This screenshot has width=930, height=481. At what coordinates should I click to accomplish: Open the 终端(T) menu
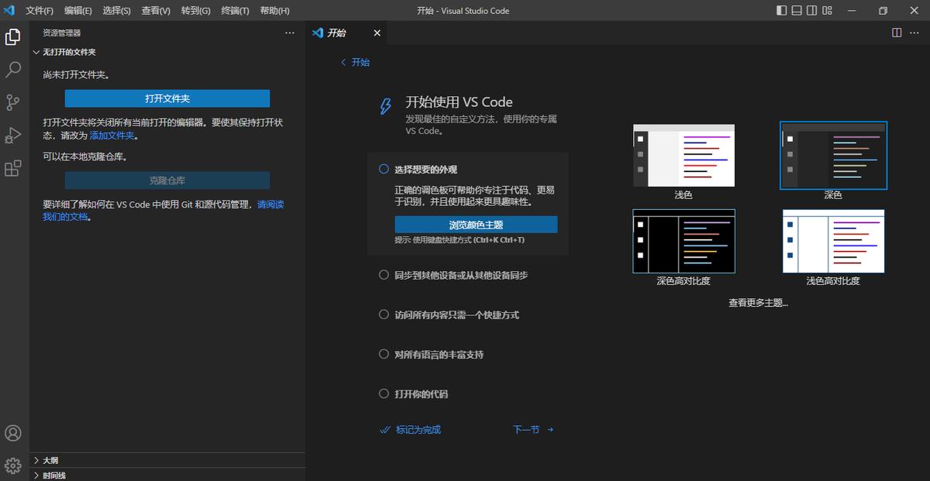(x=235, y=11)
